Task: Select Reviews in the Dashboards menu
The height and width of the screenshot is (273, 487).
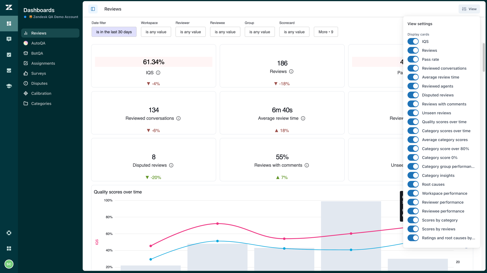Action: click(x=50, y=33)
